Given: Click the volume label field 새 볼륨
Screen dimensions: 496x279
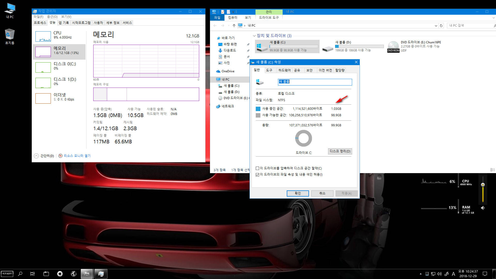Looking at the screenshot, I should [315, 82].
